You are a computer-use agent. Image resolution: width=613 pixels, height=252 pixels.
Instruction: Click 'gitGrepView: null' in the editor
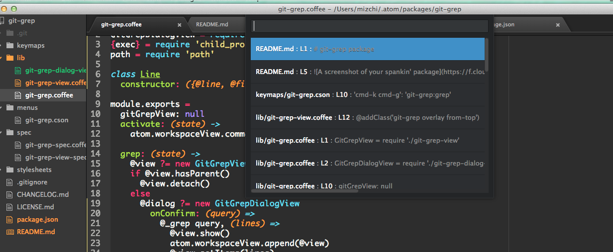(x=162, y=114)
